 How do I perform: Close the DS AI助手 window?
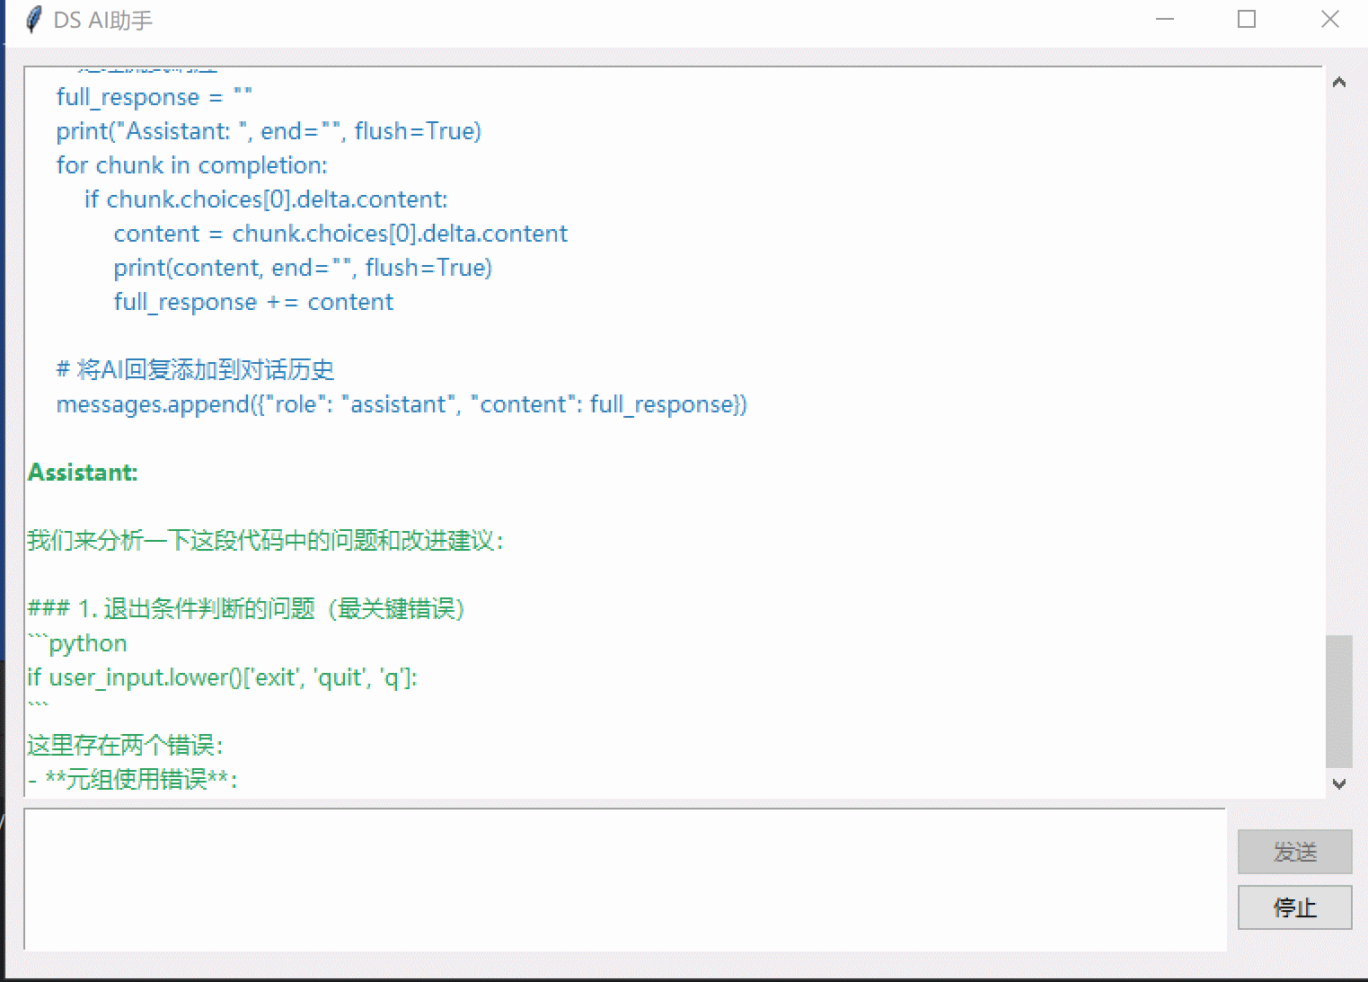(x=1329, y=20)
